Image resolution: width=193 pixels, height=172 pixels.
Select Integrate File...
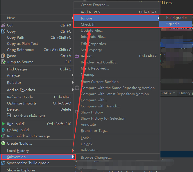tap(117, 37)
